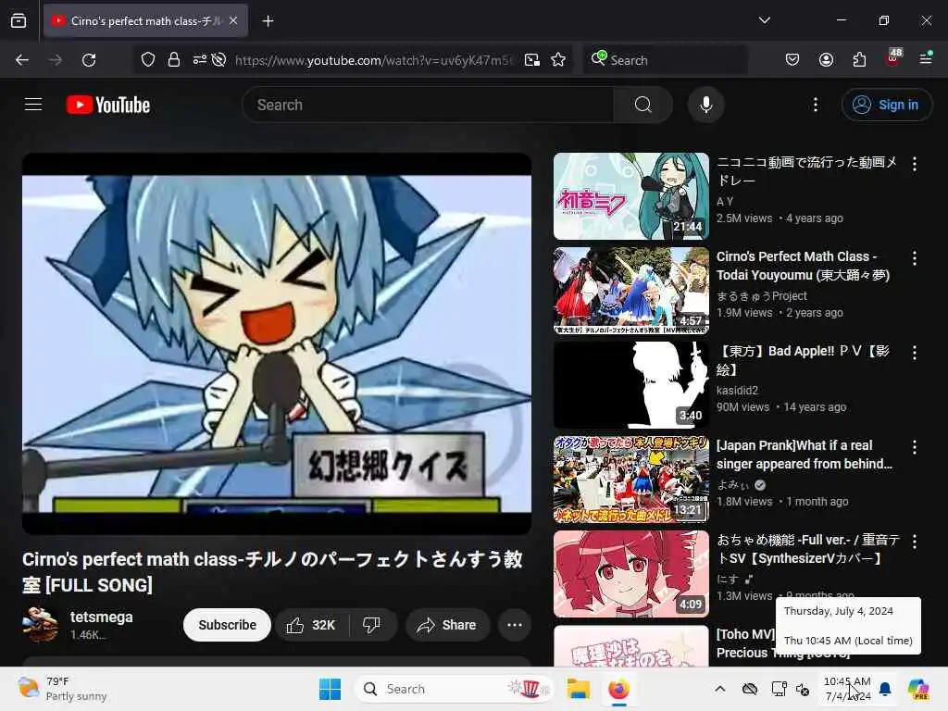This screenshot has height=711, width=948.
Task: Click the Sign in button
Action: tap(886, 105)
